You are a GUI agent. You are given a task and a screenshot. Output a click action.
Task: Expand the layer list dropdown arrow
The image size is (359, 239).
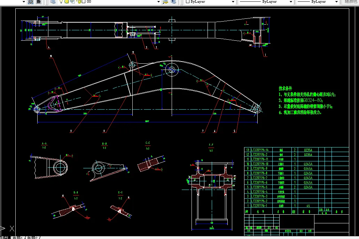(158, 2)
